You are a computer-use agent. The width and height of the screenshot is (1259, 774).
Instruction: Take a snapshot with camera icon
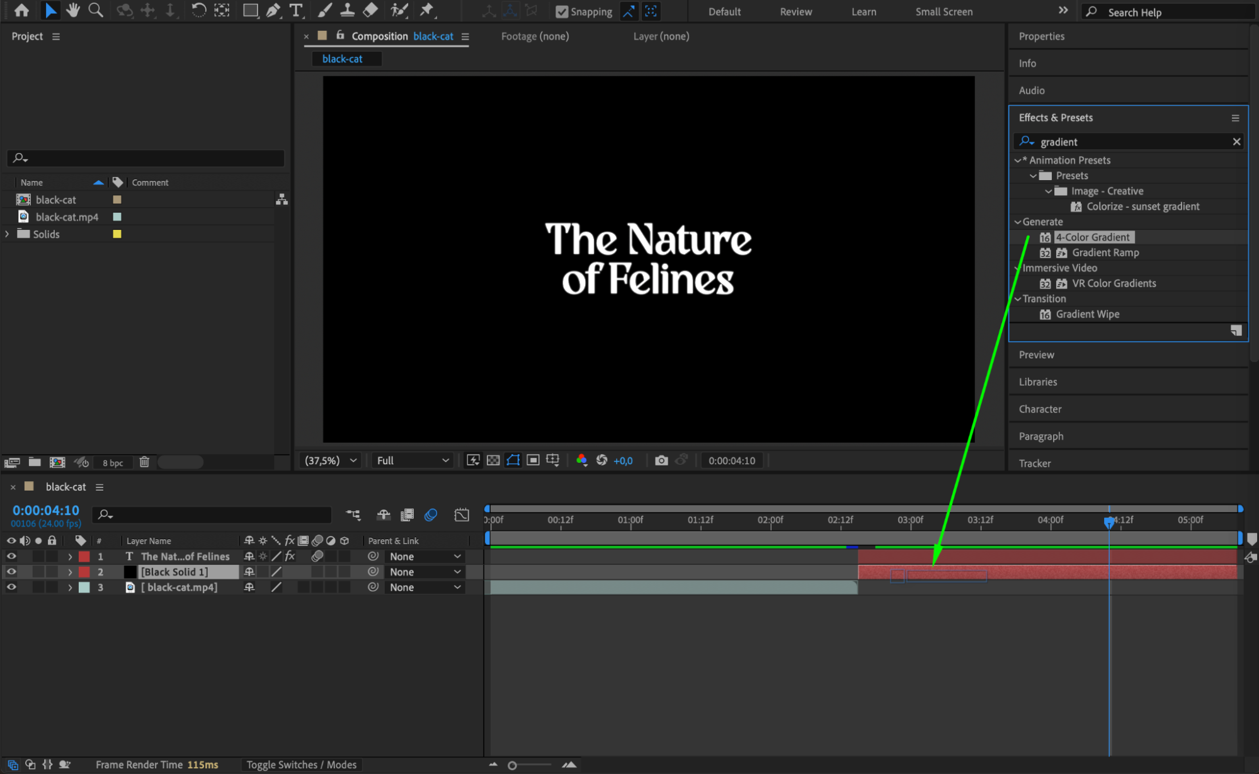pyautogui.click(x=661, y=460)
